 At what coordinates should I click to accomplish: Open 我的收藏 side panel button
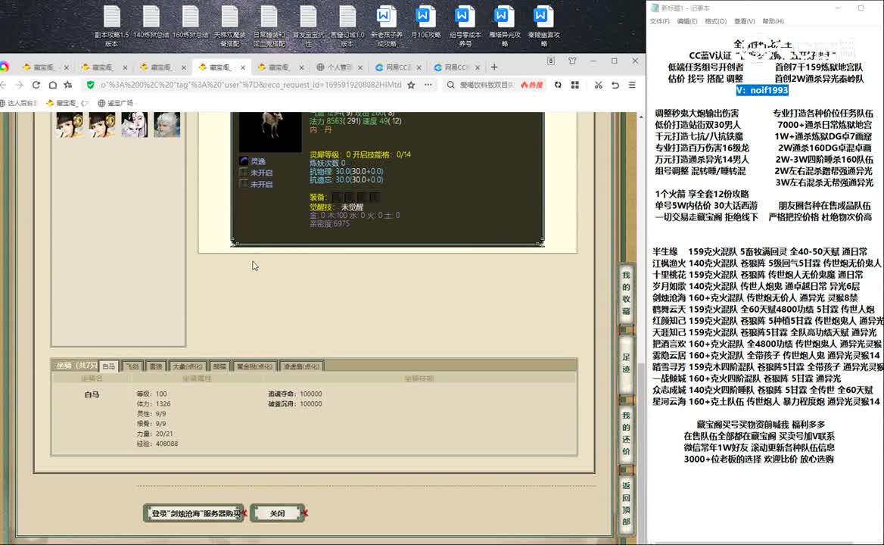tap(626, 293)
